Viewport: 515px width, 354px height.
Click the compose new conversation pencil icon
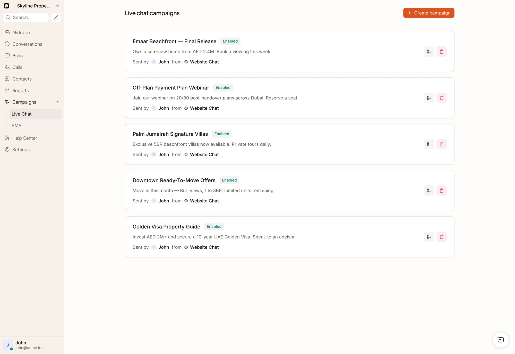coord(56,18)
